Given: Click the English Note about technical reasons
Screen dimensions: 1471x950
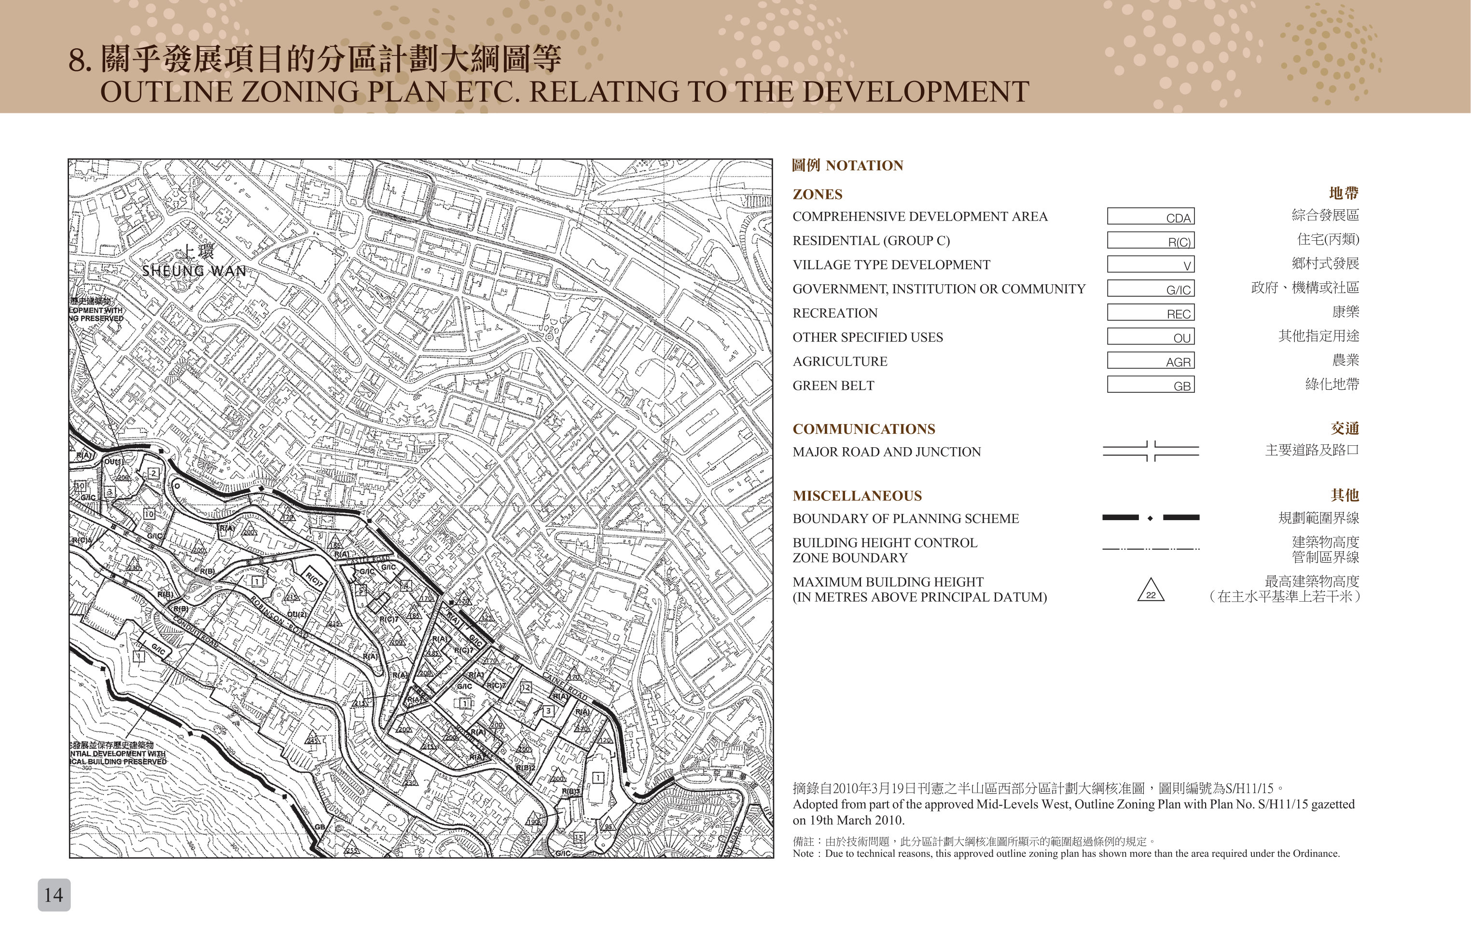Looking at the screenshot, I should tap(1066, 854).
